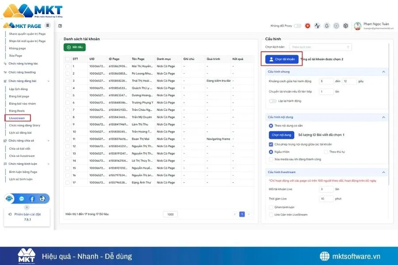
Task: Open Messenger support icon at bottom left
Action: tap(21, 198)
